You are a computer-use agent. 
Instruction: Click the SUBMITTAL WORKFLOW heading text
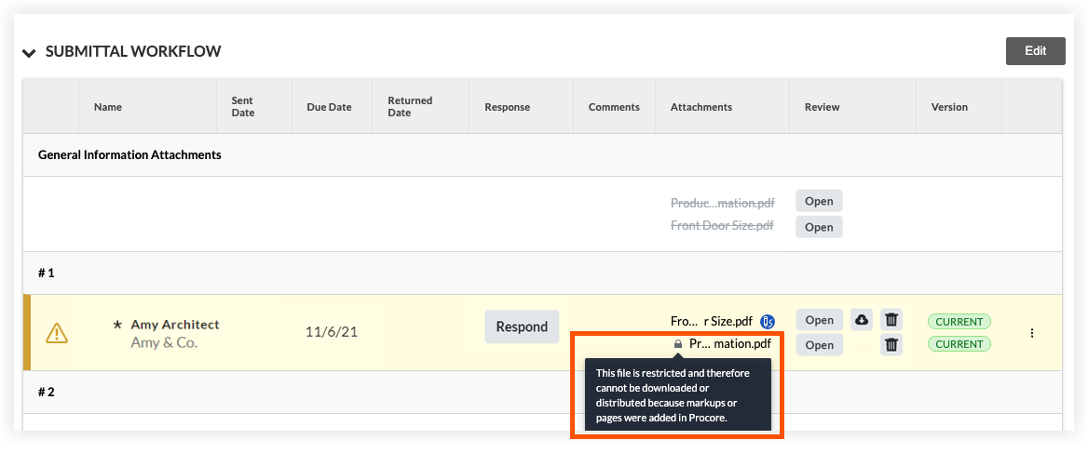point(133,51)
